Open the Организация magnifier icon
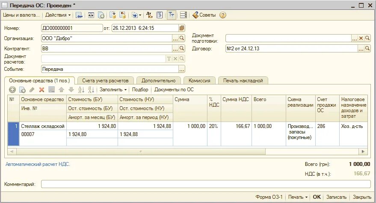 [182, 38]
